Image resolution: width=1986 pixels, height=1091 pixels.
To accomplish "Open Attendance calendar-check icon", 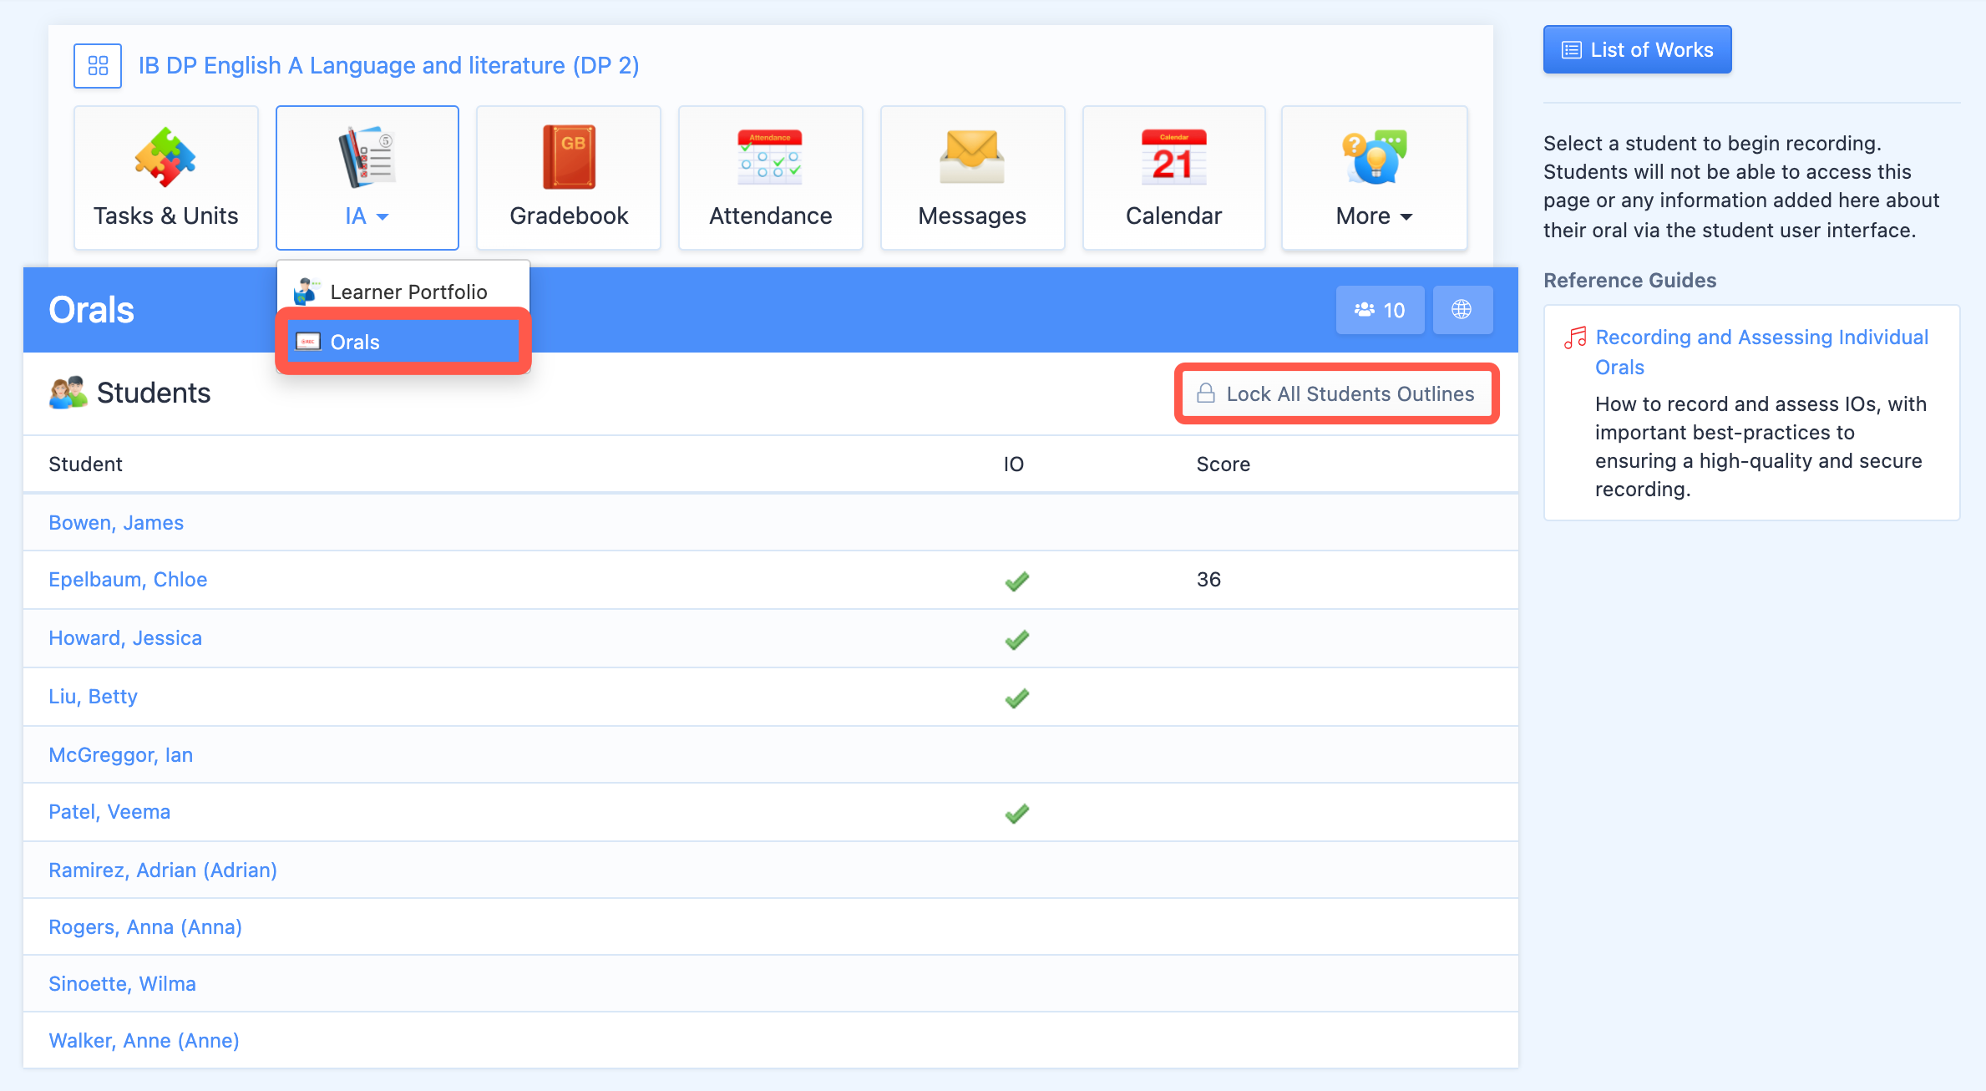I will (x=770, y=158).
